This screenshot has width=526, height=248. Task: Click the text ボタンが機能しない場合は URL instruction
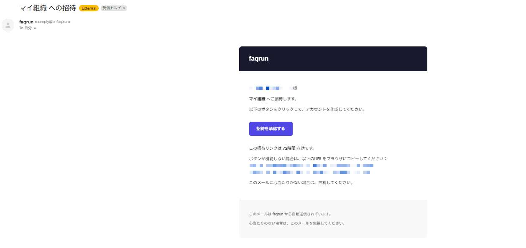coord(318,159)
